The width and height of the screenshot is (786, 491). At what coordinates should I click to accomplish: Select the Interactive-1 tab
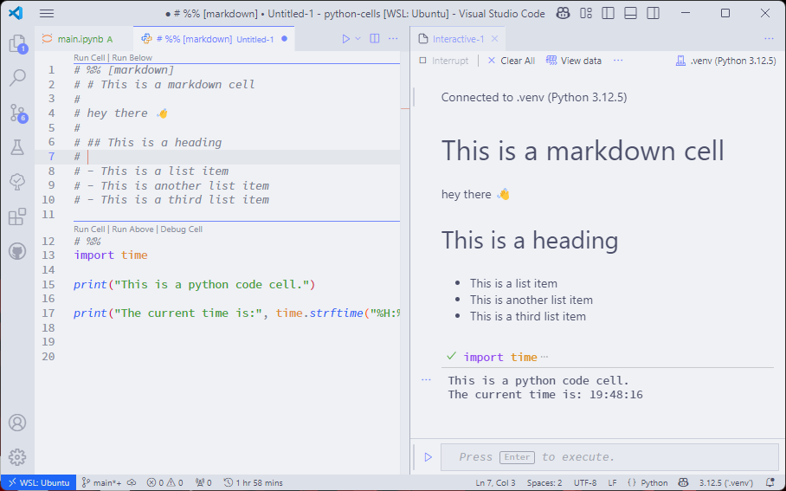pyautogui.click(x=458, y=39)
